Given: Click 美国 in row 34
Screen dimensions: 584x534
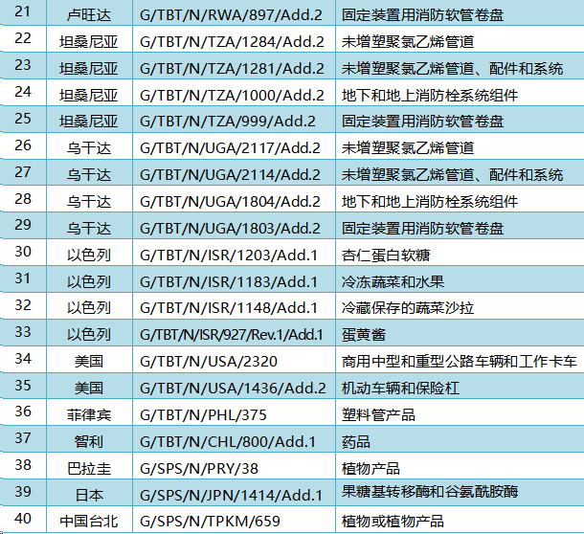Looking at the screenshot, I should click(89, 361).
